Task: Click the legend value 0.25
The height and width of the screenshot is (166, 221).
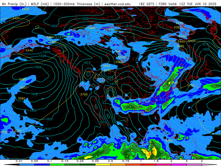Action: point(80,161)
